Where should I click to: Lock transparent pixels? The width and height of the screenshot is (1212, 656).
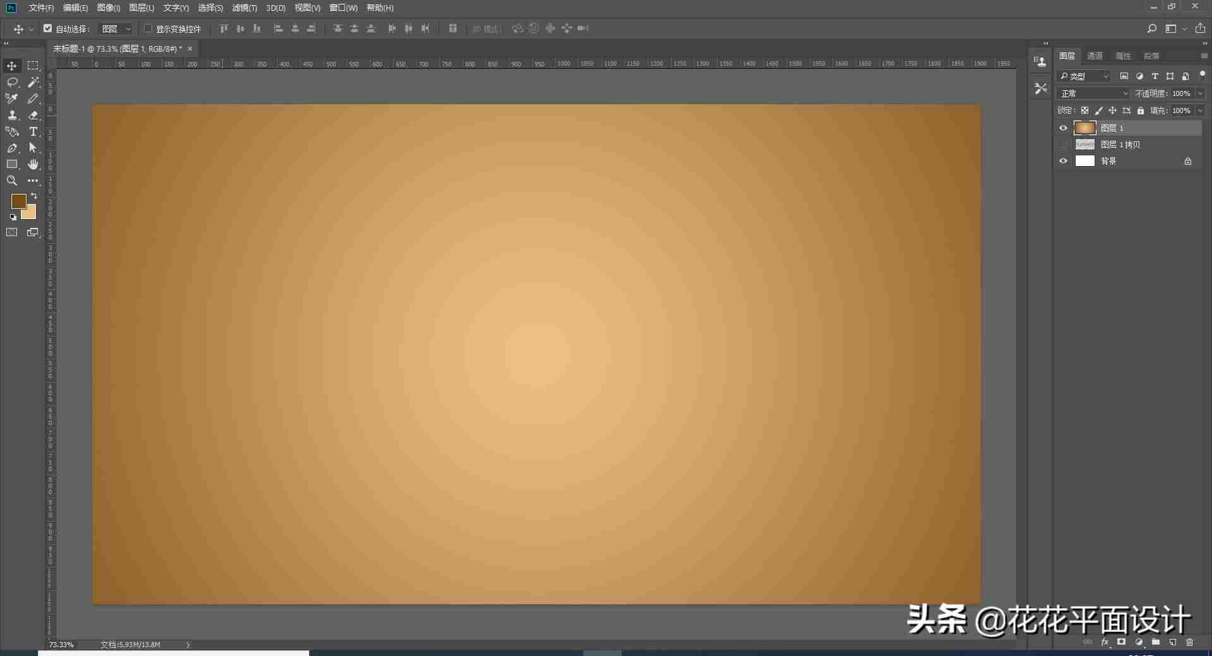tap(1085, 110)
